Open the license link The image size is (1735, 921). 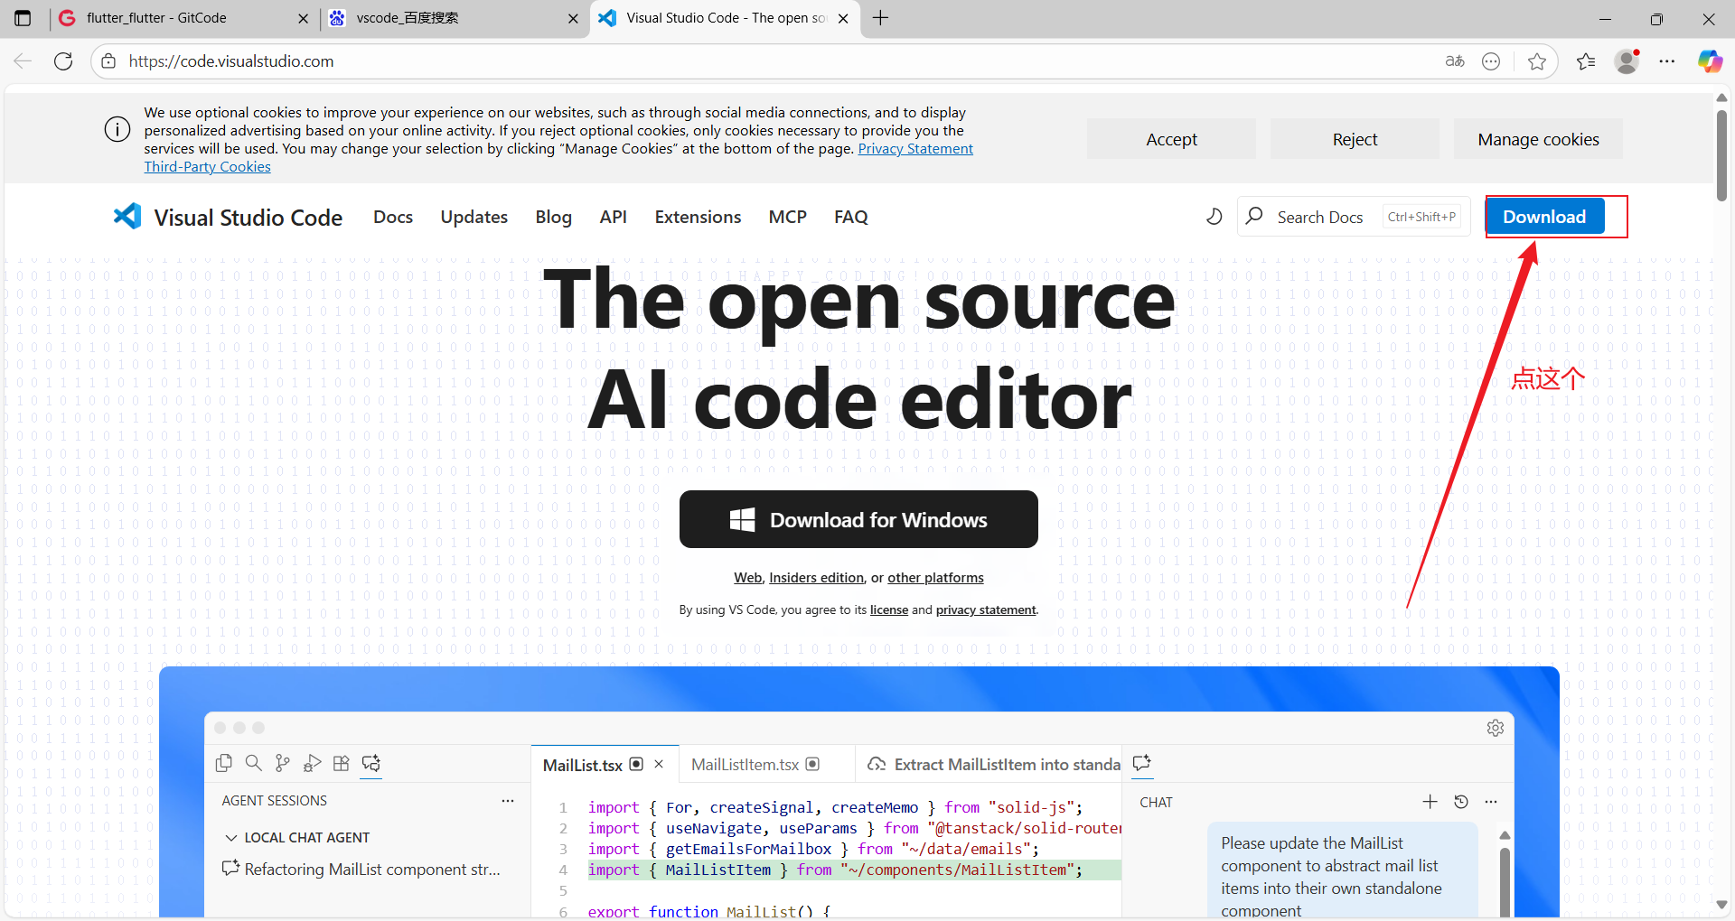(889, 610)
